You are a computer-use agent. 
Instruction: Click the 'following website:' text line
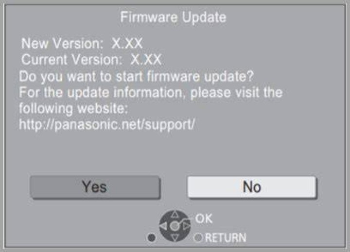click(73, 109)
